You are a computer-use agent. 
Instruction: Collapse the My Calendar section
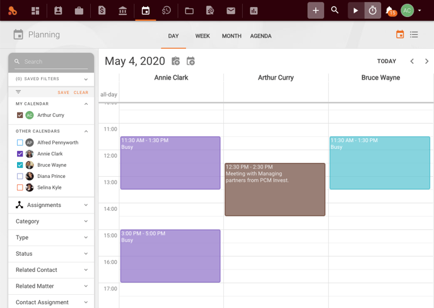(x=86, y=104)
